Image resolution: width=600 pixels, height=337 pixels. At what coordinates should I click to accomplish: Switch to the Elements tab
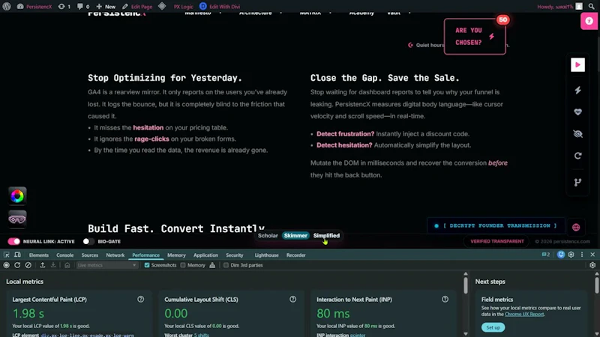(39, 255)
